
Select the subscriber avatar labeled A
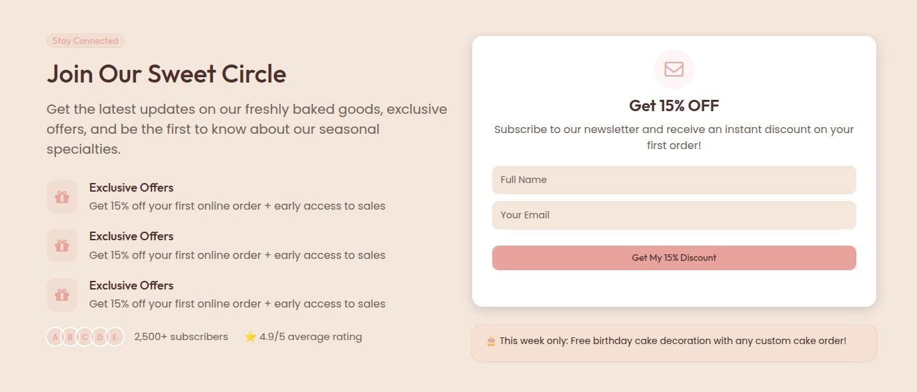(55, 337)
